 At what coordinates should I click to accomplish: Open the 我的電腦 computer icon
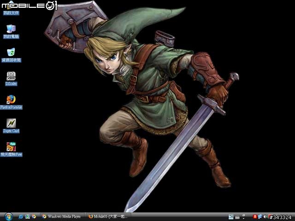[11, 31]
